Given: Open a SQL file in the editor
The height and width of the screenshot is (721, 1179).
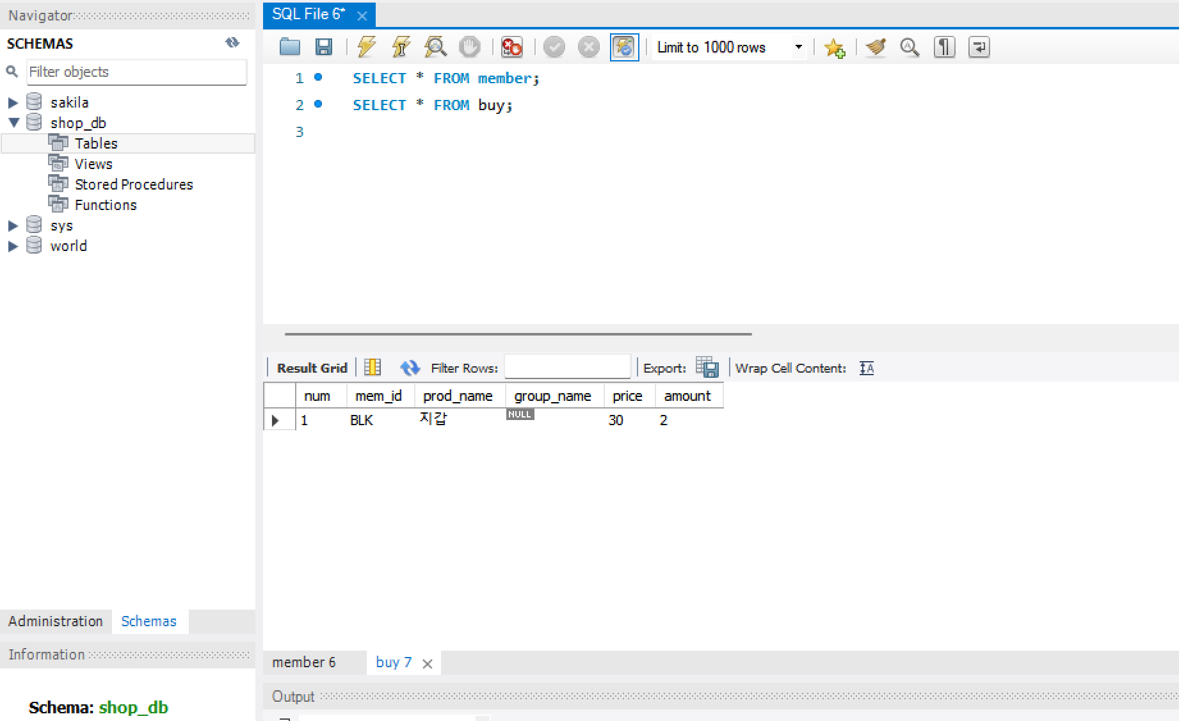Looking at the screenshot, I should click(x=289, y=47).
